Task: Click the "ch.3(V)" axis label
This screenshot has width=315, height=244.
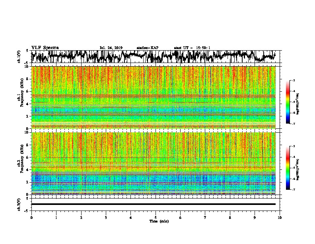Action: [19, 205]
